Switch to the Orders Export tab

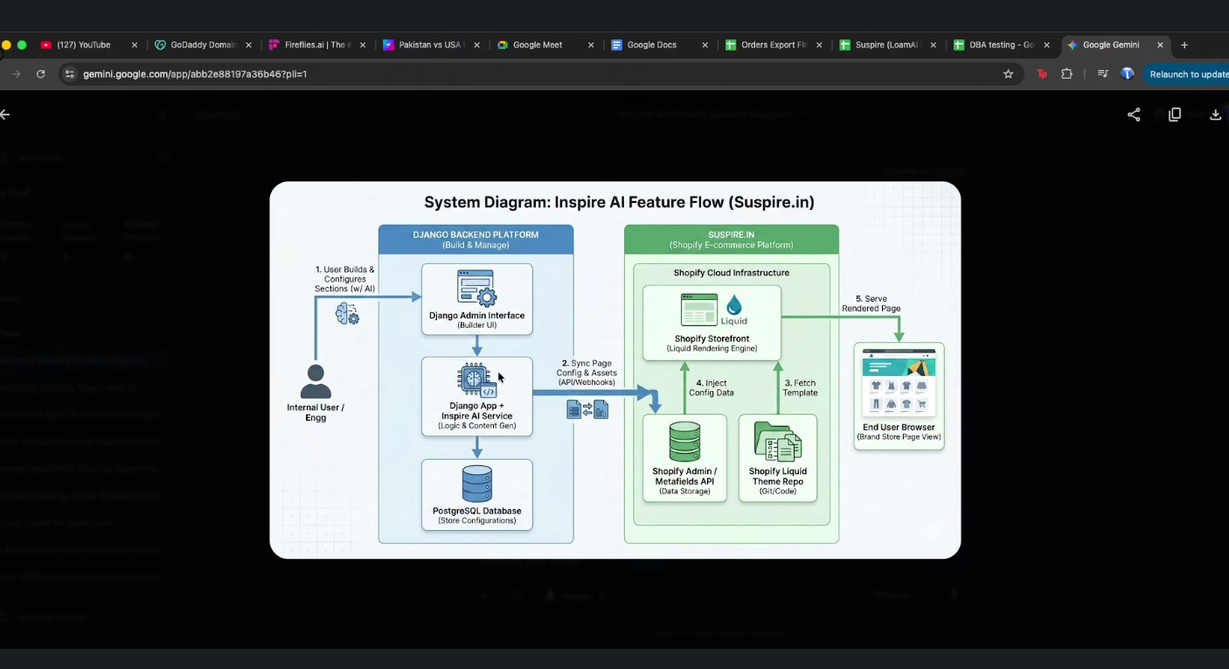click(773, 45)
